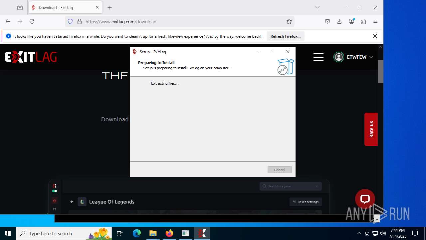Open the clock showing 7:44 PM
This screenshot has height=240, width=426.
point(398,233)
